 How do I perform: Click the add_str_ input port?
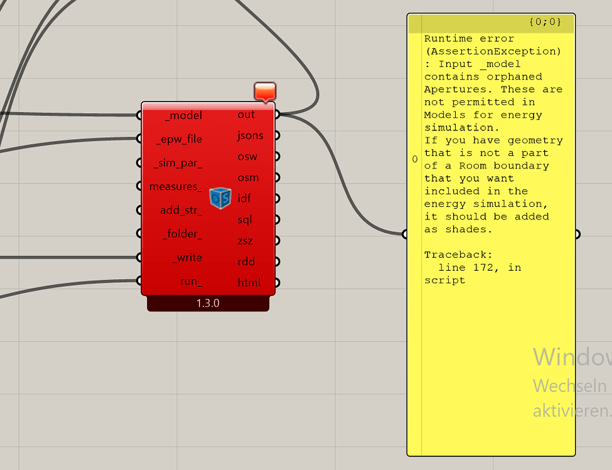139,210
